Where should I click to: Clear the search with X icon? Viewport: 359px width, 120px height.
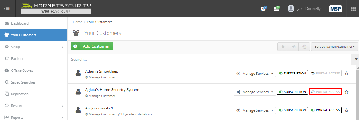tap(356, 59)
